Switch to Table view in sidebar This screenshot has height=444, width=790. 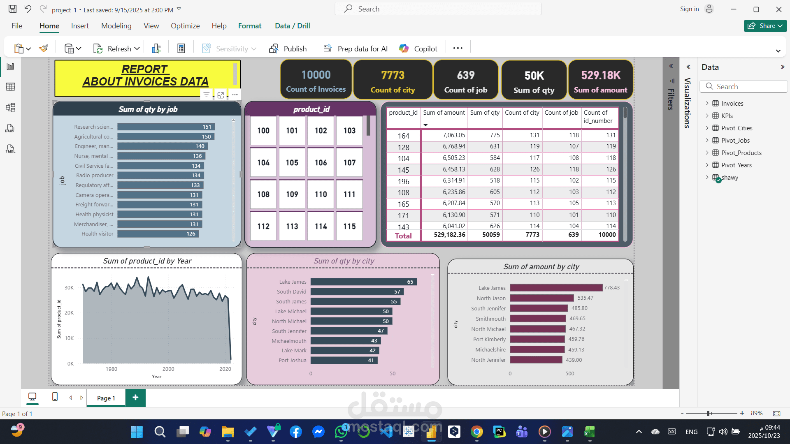10,87
